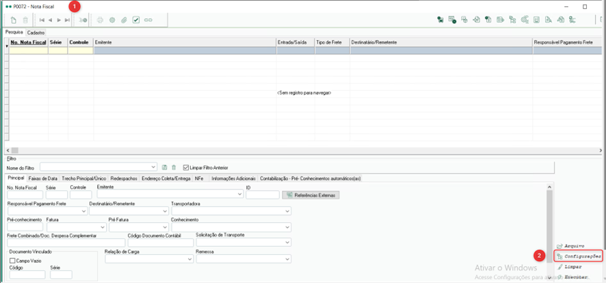Select the NFe tab

point(200,178)
